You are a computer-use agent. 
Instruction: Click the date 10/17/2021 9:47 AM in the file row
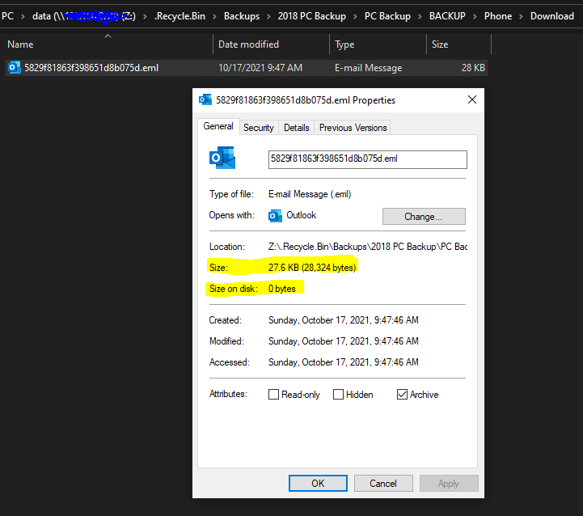pos(260,68)
